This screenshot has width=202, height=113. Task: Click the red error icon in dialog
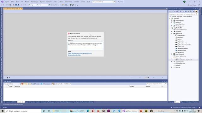tap(69, 34)
